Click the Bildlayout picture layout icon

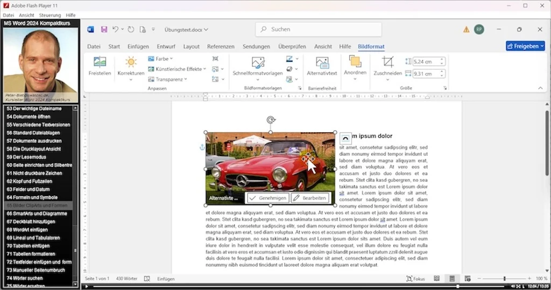289,80
